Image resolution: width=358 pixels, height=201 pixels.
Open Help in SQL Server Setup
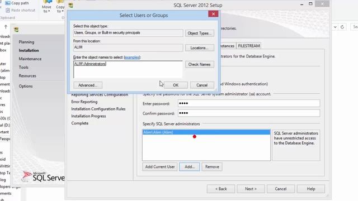click(x=311, y=189)
